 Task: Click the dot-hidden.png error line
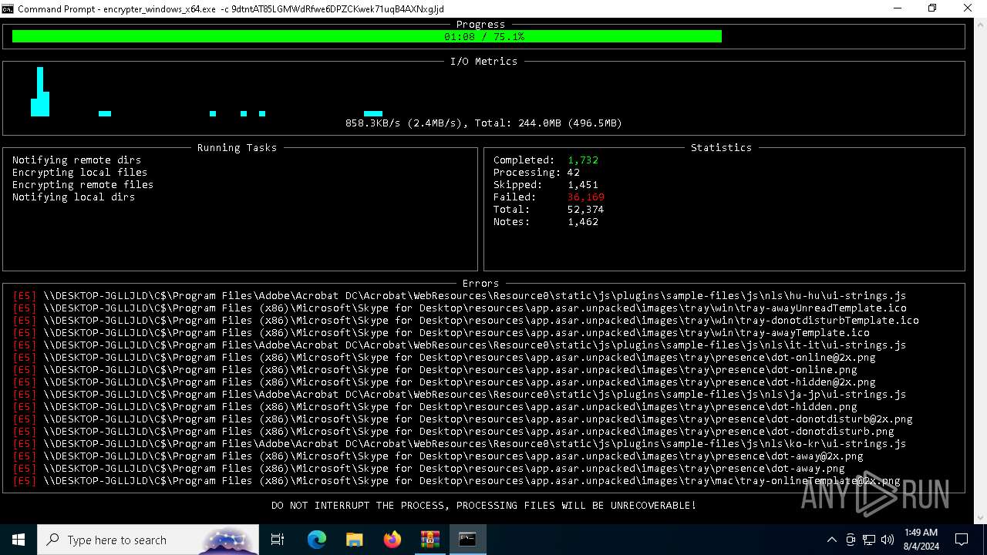click(435, 406)
